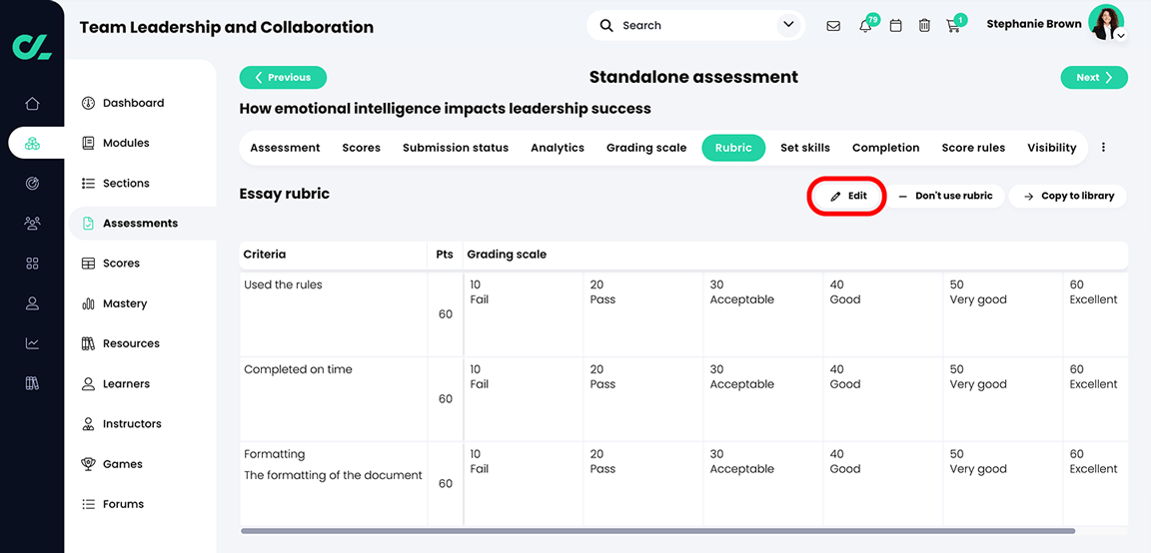Click the three-person group icon in left rail
This screenshot has height=553, width=1151.
point(32,224)
